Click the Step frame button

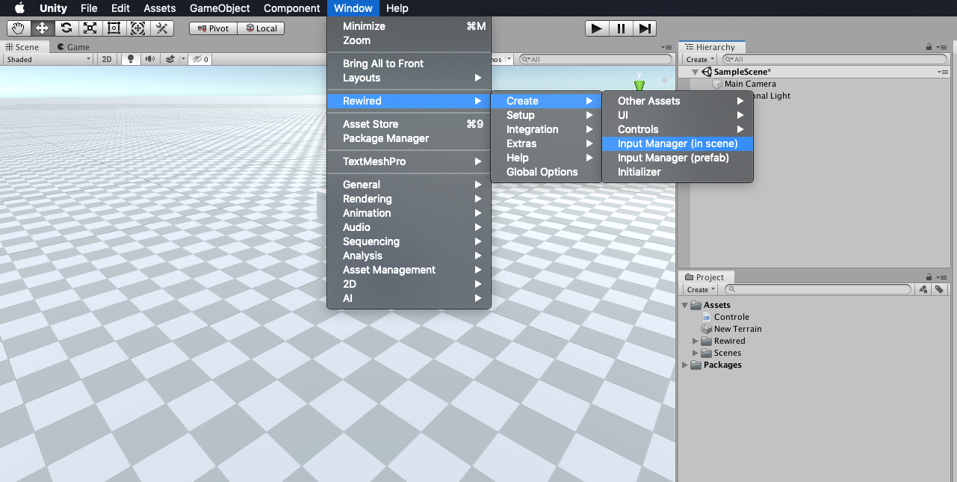(x=645, y=28)
